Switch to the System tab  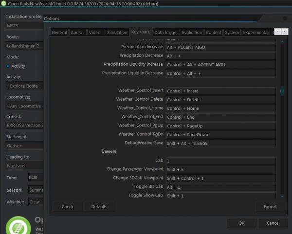pyautogui.click(x=232, y=33)
